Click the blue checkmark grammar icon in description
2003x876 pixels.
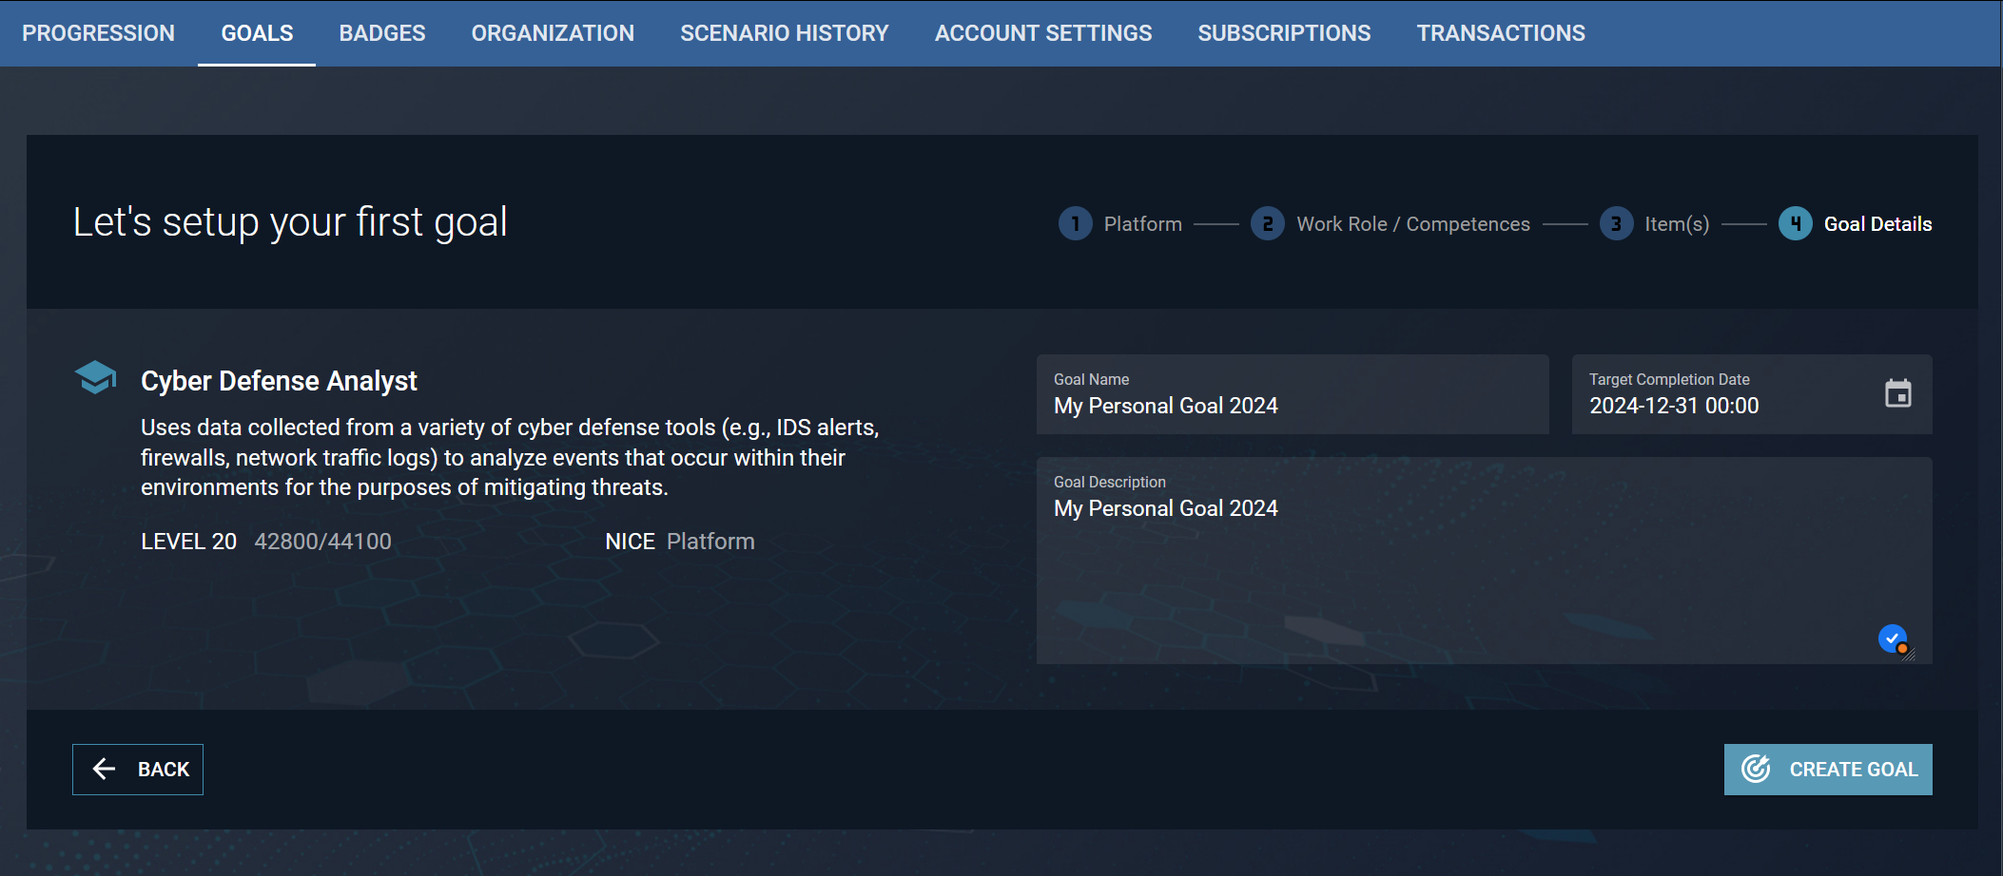(x=1892, y=638)
